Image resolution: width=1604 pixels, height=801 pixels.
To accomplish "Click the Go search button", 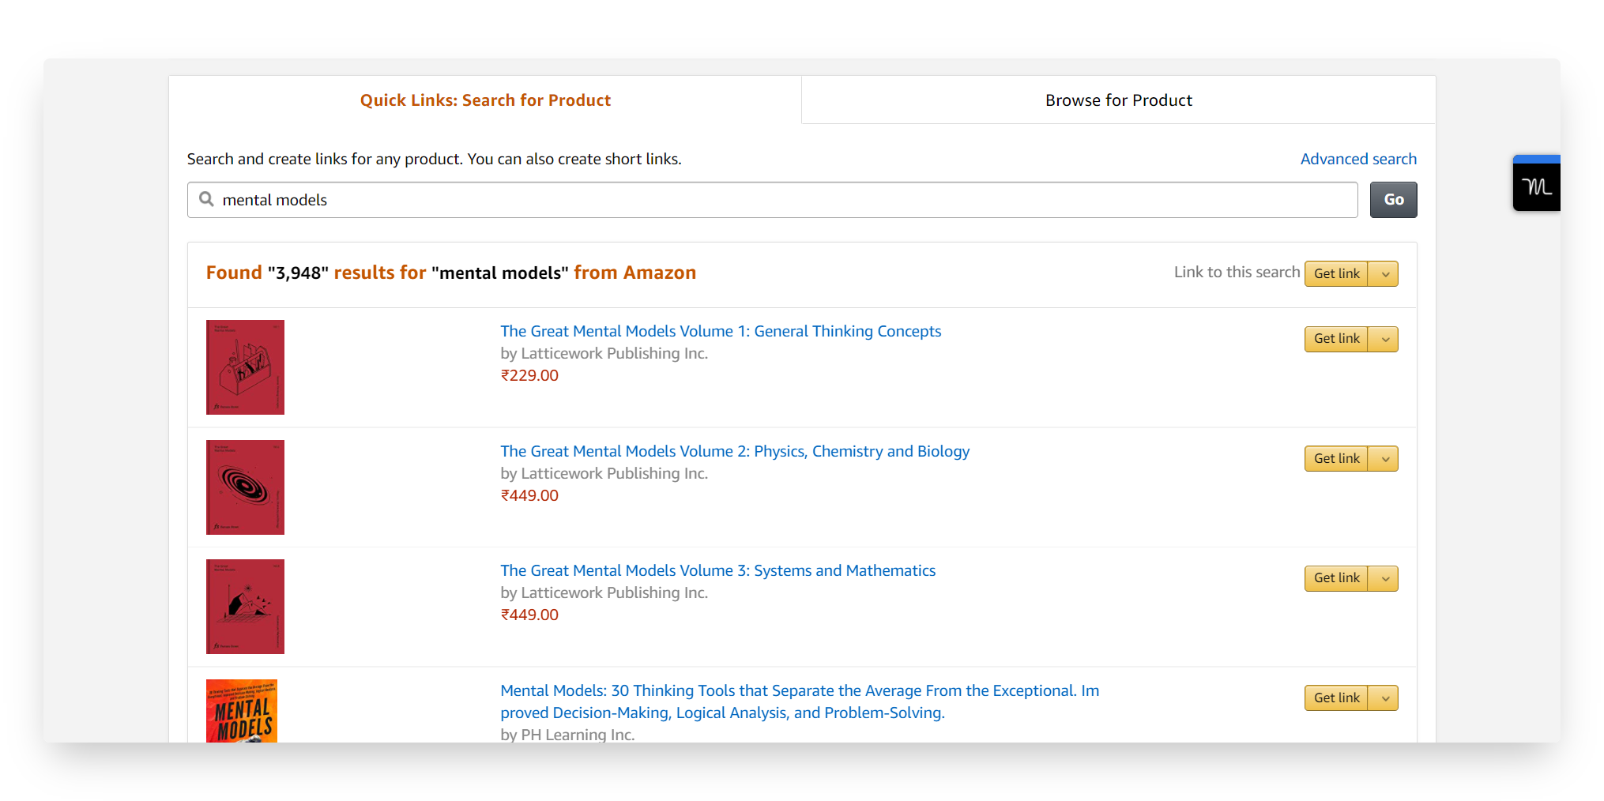I will (x=1393, y=200).
